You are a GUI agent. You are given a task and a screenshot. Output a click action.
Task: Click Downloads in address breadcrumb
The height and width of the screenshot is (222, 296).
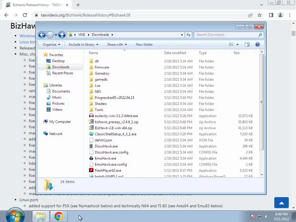coord(100,35)
